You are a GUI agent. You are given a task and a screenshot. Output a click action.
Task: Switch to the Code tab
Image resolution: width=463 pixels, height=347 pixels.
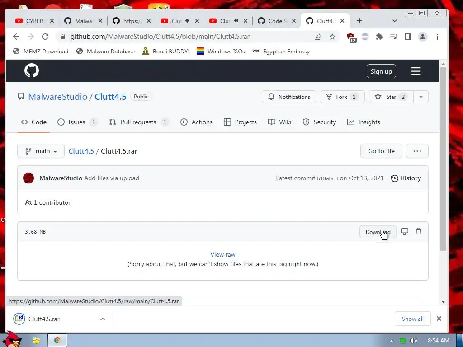(33, 122)
